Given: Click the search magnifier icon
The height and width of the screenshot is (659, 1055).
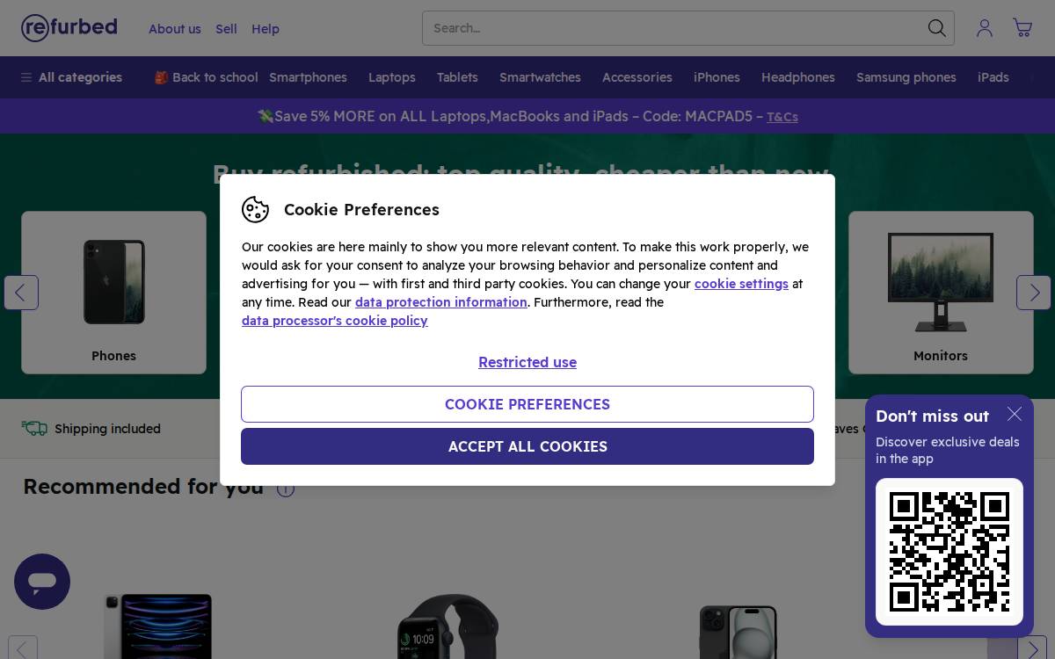Looking at the screenshot, I should click(x=937, y=28).
